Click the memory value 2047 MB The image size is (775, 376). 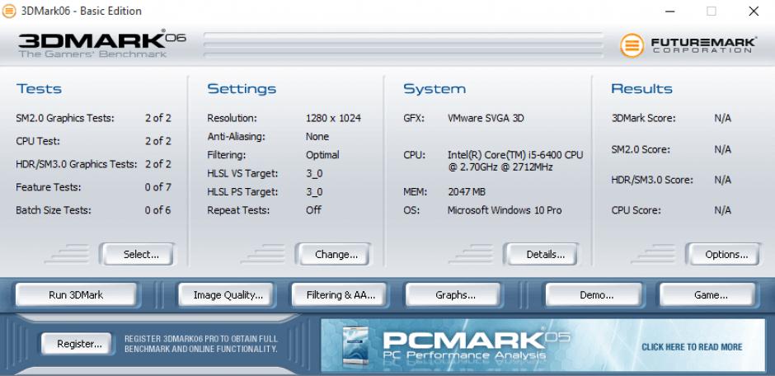pyautogui.click(x=466, y=191)
